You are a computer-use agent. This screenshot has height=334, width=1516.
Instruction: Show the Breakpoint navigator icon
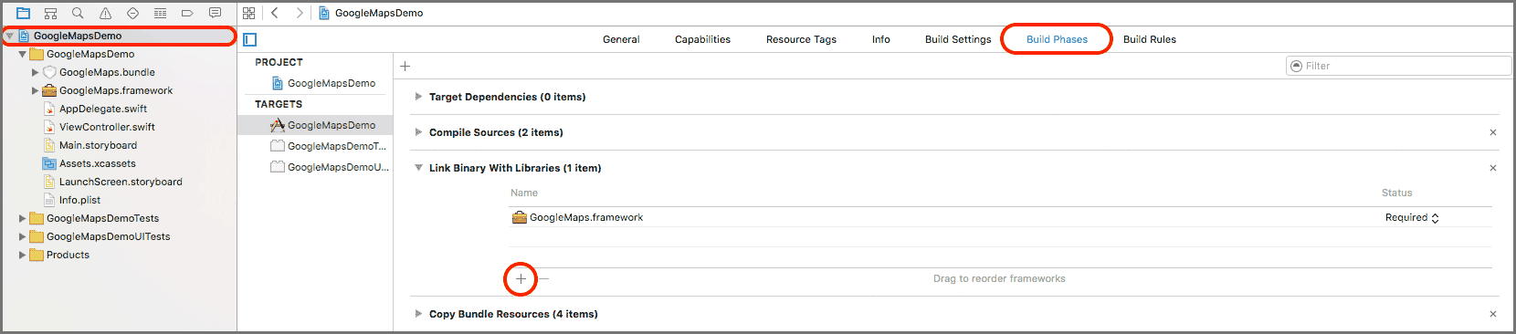click(187, 13)
